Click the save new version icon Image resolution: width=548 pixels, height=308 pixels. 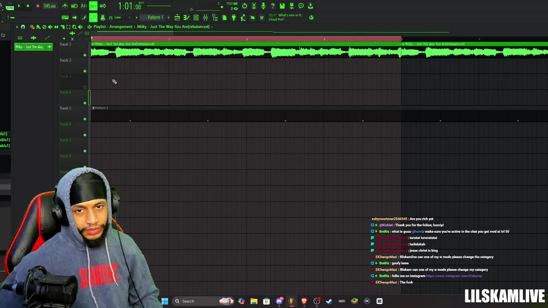(x=292, y=6)
